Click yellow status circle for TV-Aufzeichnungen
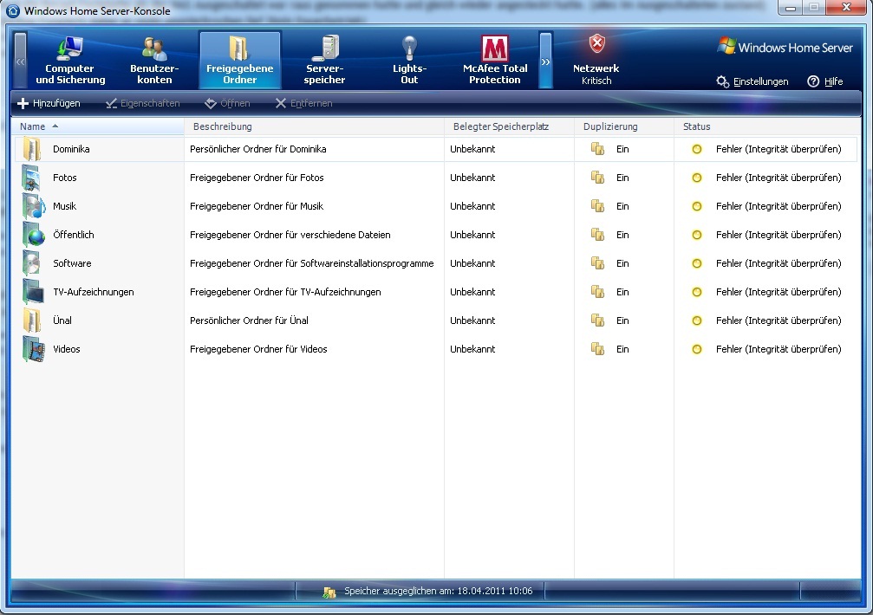The image size is (873, 615). (x=696, y=292)
